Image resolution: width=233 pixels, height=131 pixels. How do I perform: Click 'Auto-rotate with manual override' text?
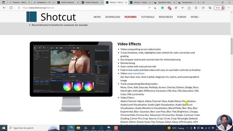[138, 66]
